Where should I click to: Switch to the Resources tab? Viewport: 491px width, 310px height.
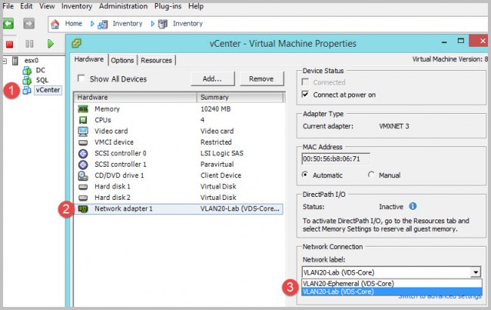[x=156, y=60]
